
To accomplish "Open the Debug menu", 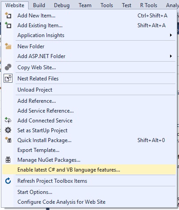I will (62, 5).
